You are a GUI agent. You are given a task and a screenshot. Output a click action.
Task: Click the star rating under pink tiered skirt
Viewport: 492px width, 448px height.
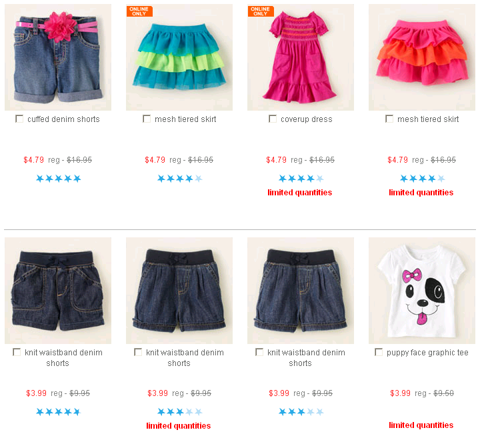tap(423, 179)
